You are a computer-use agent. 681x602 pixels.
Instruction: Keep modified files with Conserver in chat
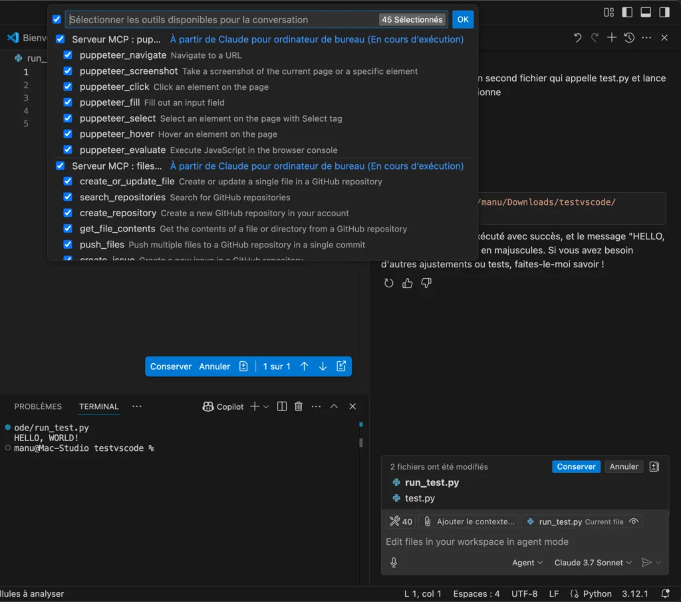[x=576, y=466]
